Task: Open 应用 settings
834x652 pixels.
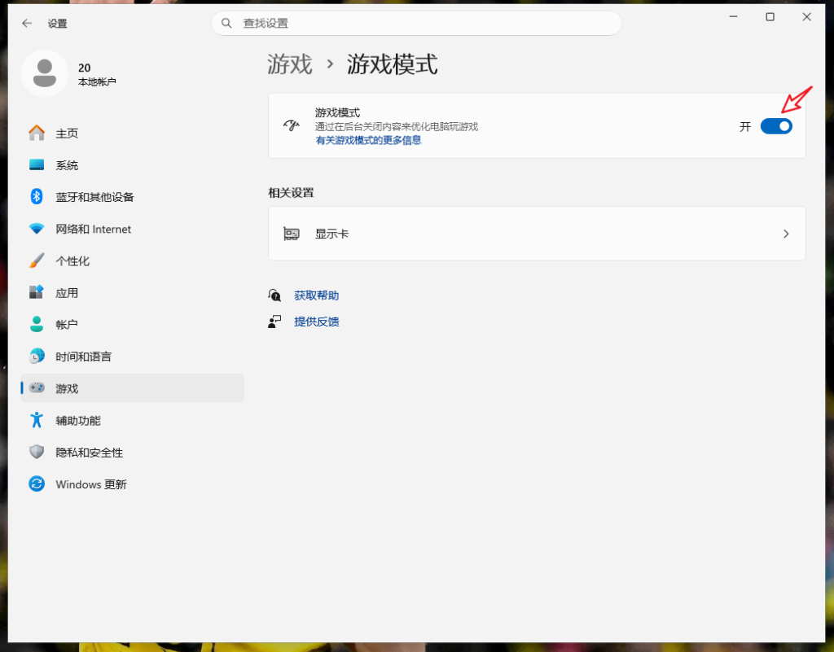Action: tap(133, 292)
